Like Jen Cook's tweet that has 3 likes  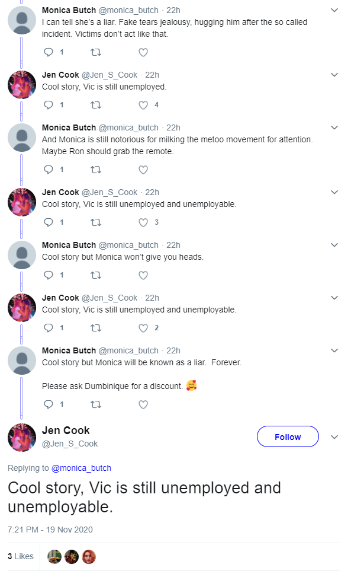(x=143, y=222)
